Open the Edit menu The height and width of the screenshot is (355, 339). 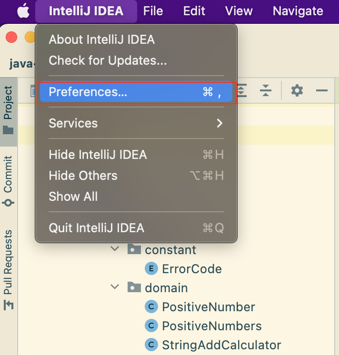pos(194,11)
